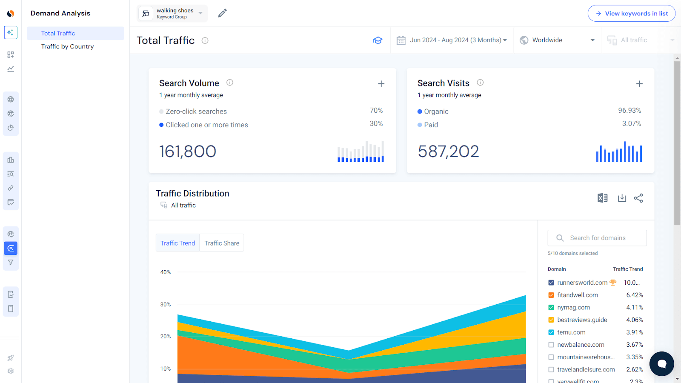Uncheck the fitandwell.com domain
The image size is (681, 383).
point(551,294)
